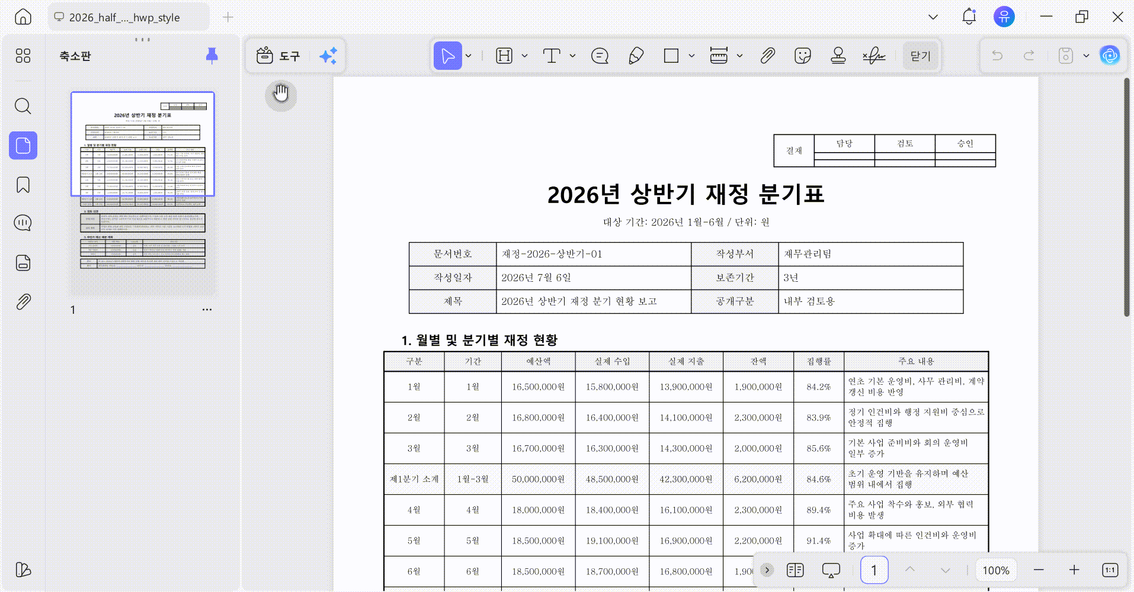The image size is (1134, 592).
Task: Add a comment note
Action: [600, 56]
